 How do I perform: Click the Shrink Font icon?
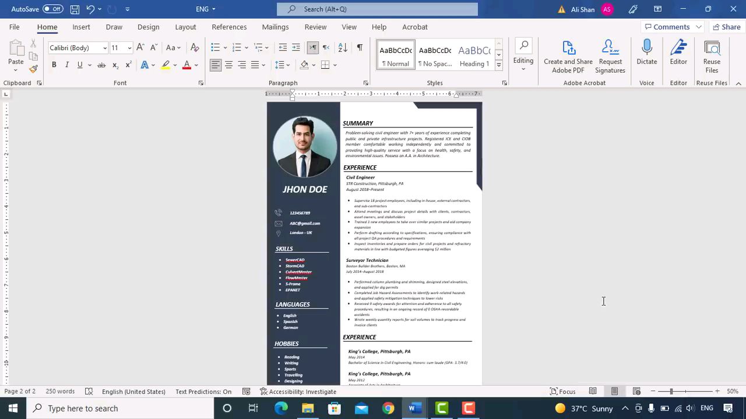(153, 48)
